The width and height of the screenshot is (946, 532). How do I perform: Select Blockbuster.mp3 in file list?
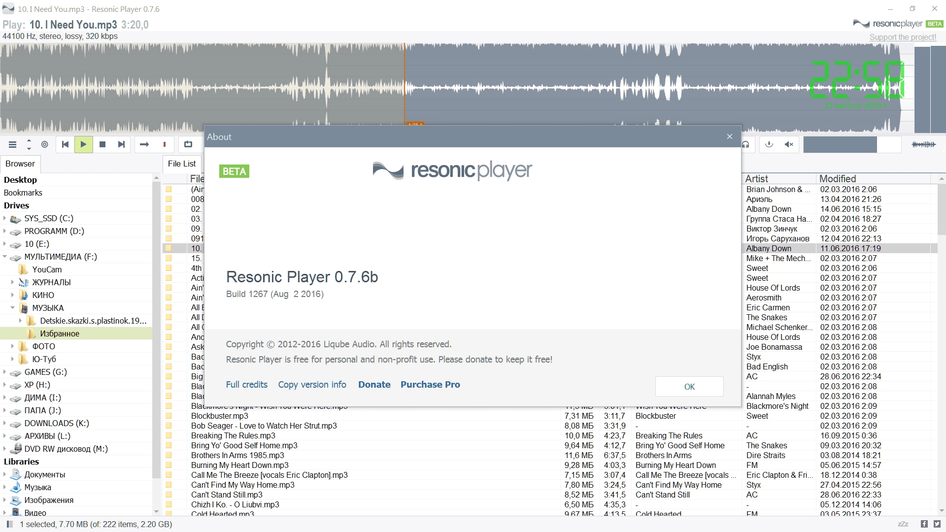coord(219,416)
